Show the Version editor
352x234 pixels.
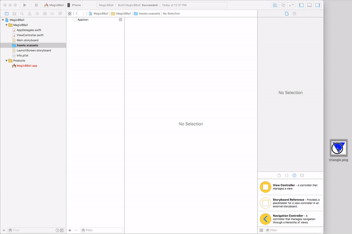pos(291,5)
